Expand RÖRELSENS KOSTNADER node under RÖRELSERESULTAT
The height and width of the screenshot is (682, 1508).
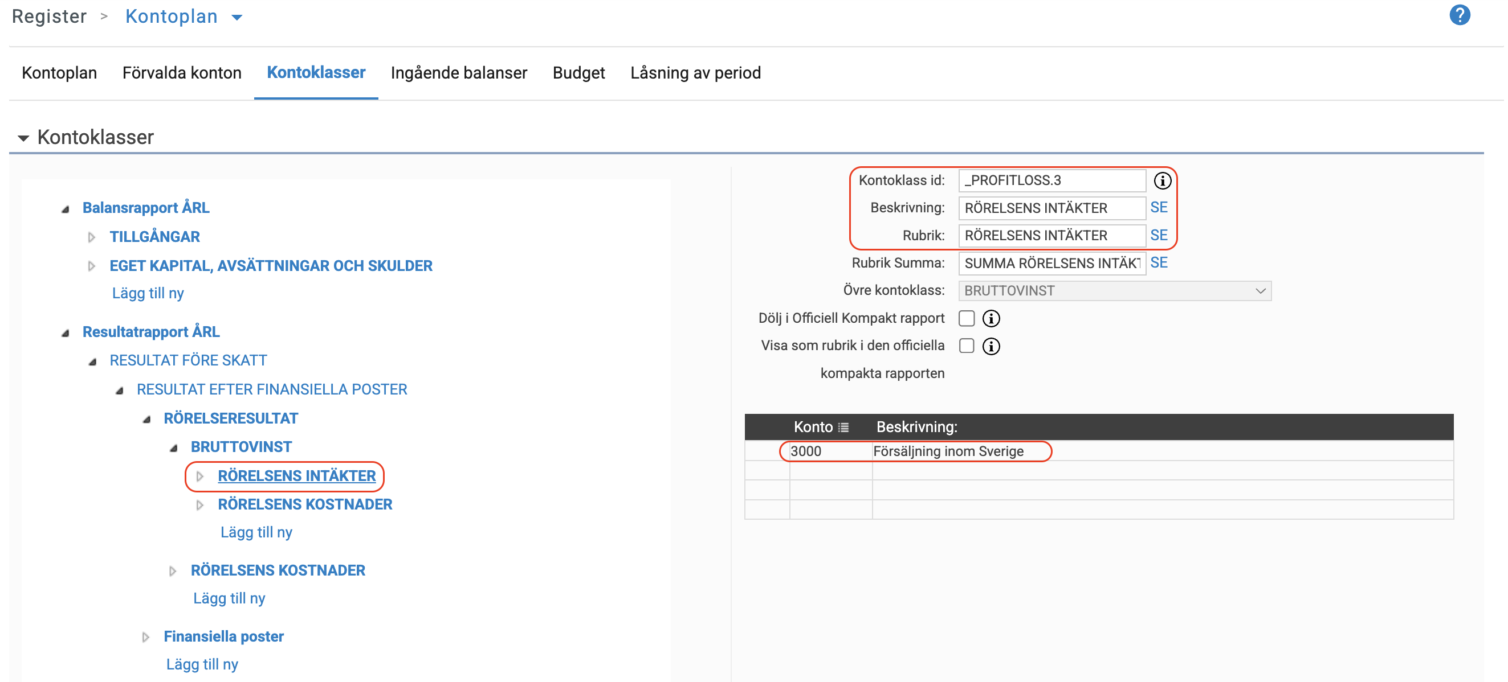(172, 572)
